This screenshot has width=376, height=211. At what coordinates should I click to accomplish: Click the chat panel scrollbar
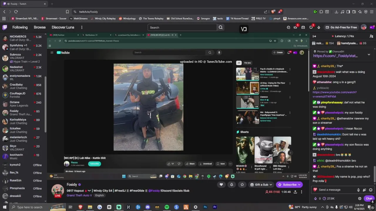(375, 174)
